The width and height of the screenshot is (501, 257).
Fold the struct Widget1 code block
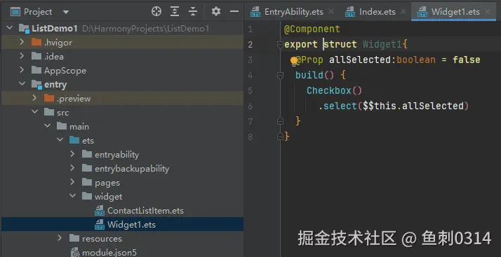click(x=280, y=45)
